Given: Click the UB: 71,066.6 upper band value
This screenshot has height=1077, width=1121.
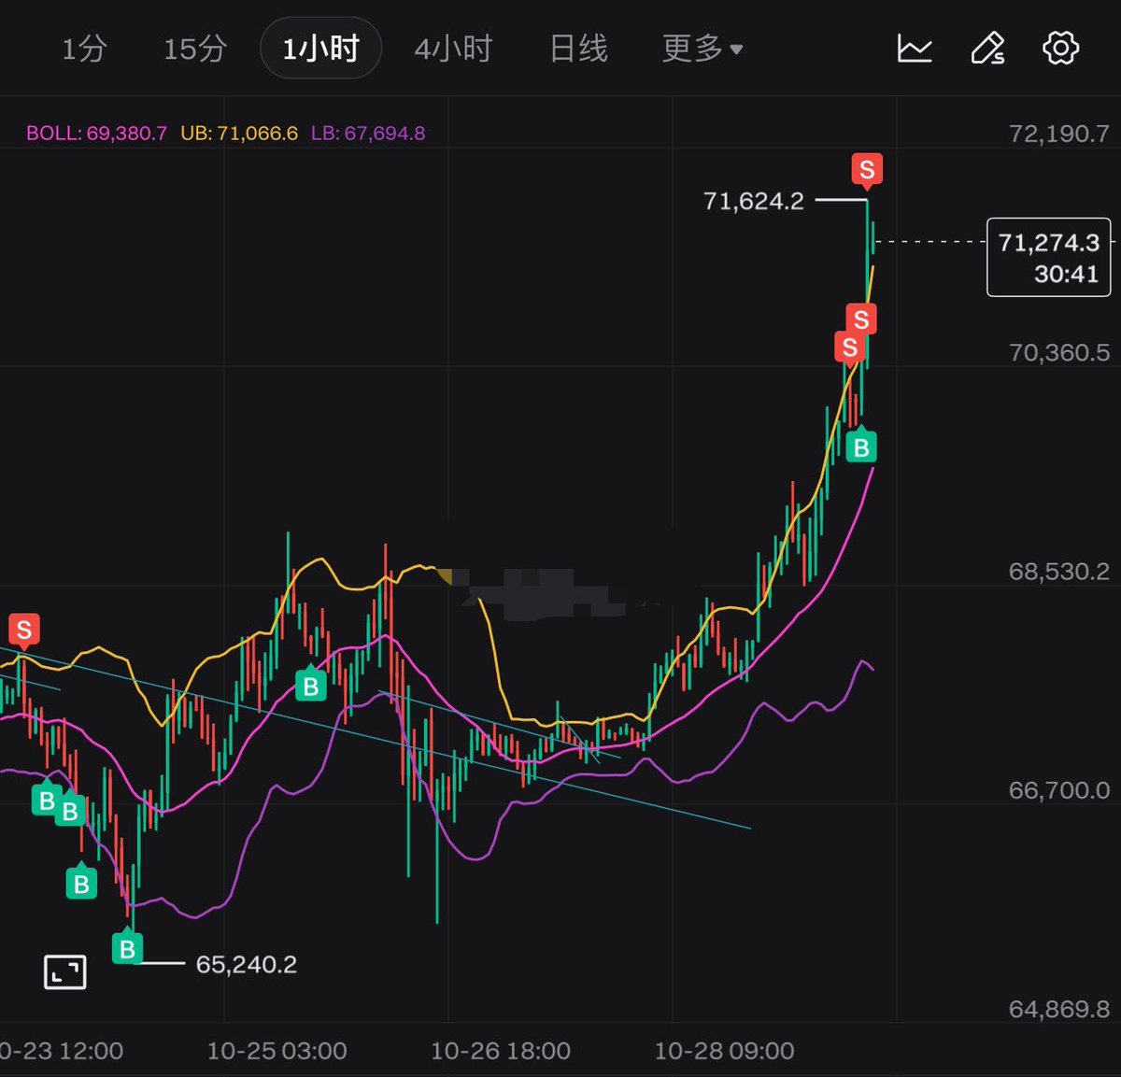Looking at the screenshot, I should tap(239, 133).
